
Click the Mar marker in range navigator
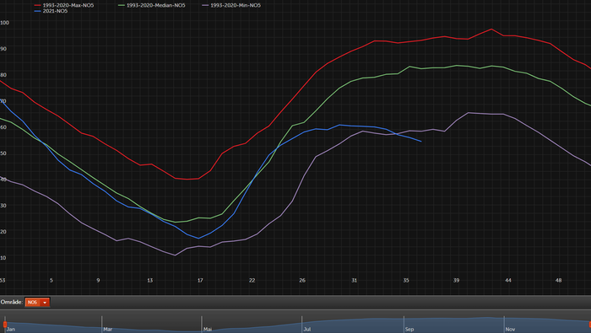108,330
